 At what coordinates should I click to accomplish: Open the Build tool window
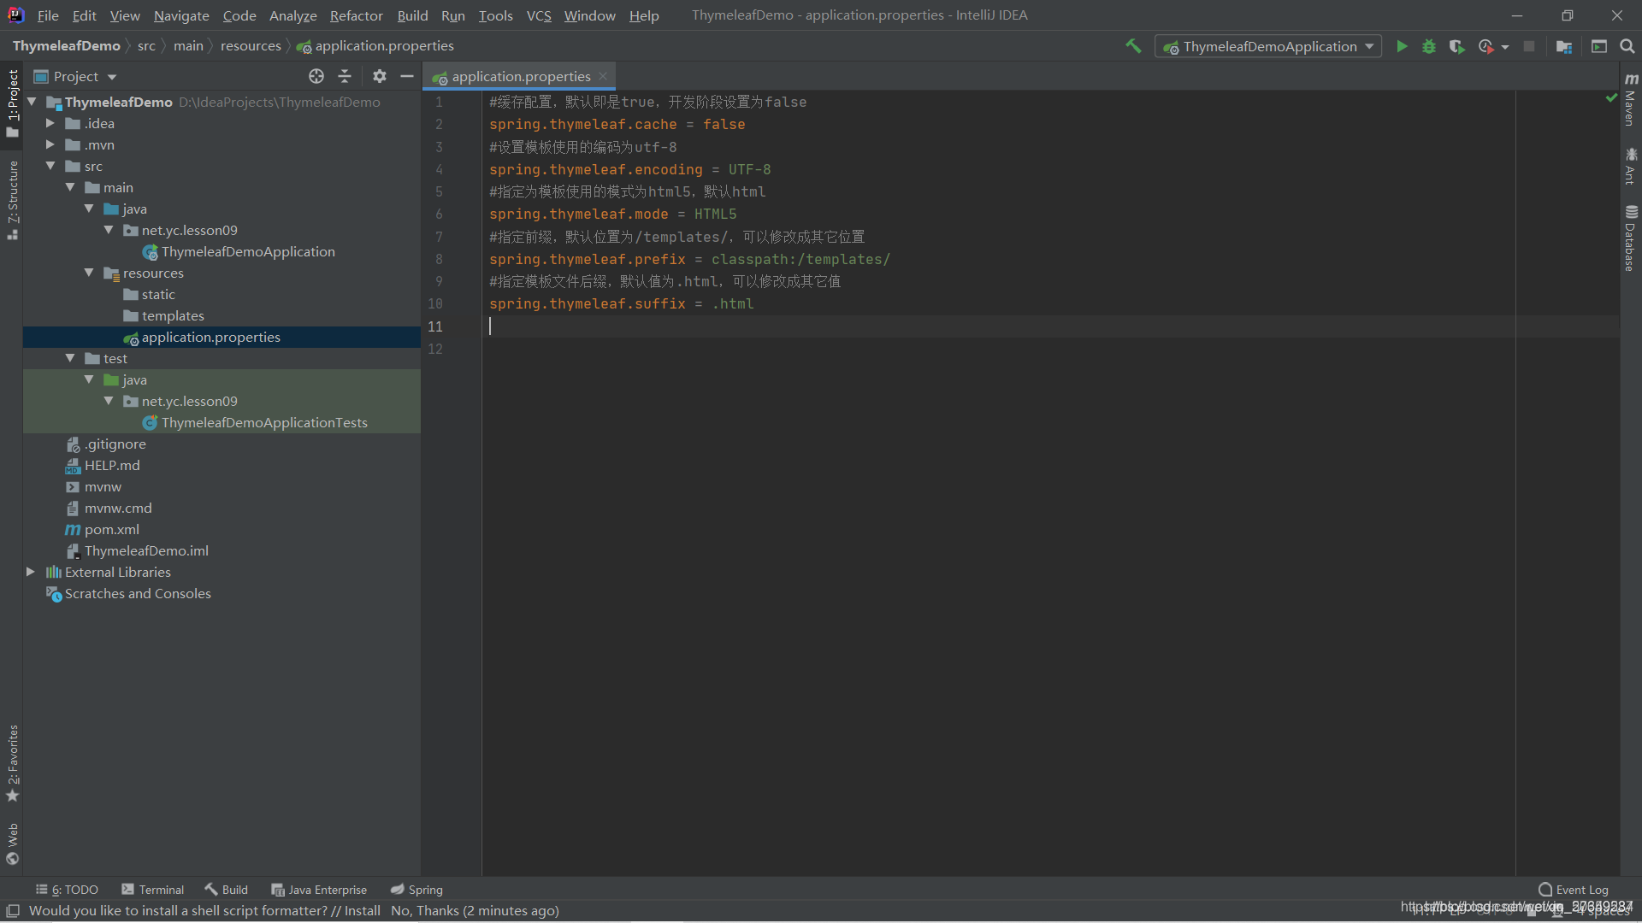[226, 890]
